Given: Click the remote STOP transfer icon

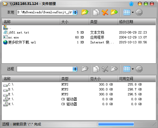Looking at the screenshot, I should 139,69.
